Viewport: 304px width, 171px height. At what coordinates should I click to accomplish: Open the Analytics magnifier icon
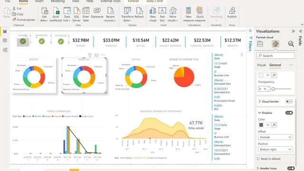(x=291, y=44)
